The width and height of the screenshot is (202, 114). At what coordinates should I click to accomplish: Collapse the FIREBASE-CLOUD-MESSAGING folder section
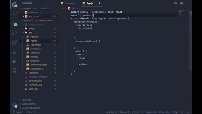[37, 21]
